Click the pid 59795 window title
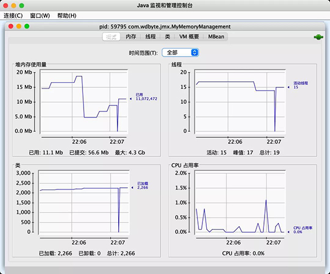 coord(165,27)
